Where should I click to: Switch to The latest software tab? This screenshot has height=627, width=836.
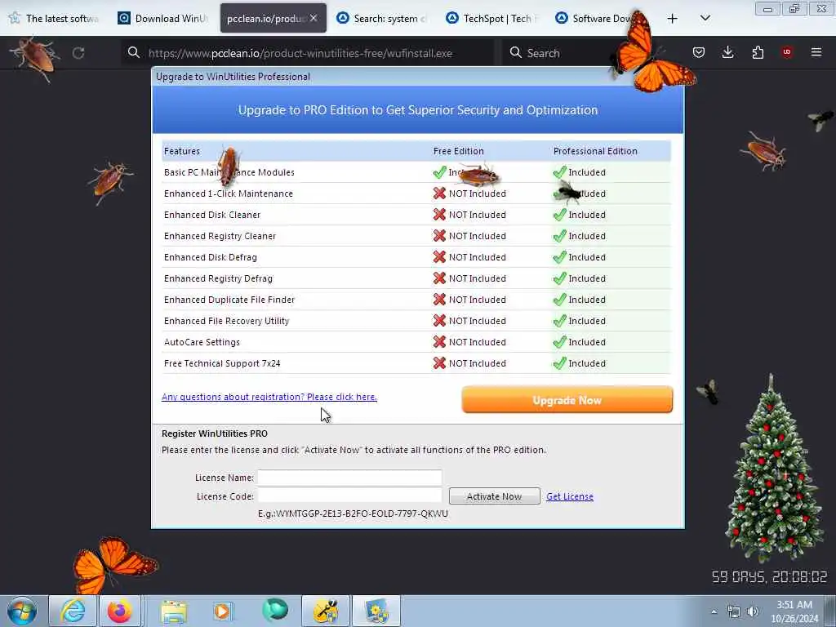(55, 19)
